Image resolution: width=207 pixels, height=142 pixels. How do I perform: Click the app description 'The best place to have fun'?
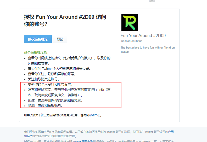[148, 50]
